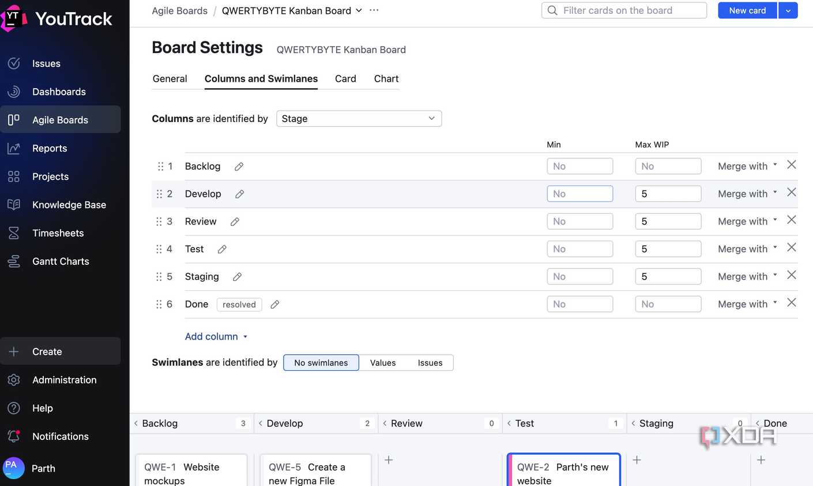Viewport: 813px width, 486px height.
Task: Open Gantt Charts in the sidebar
Action: tap(60, 261)
